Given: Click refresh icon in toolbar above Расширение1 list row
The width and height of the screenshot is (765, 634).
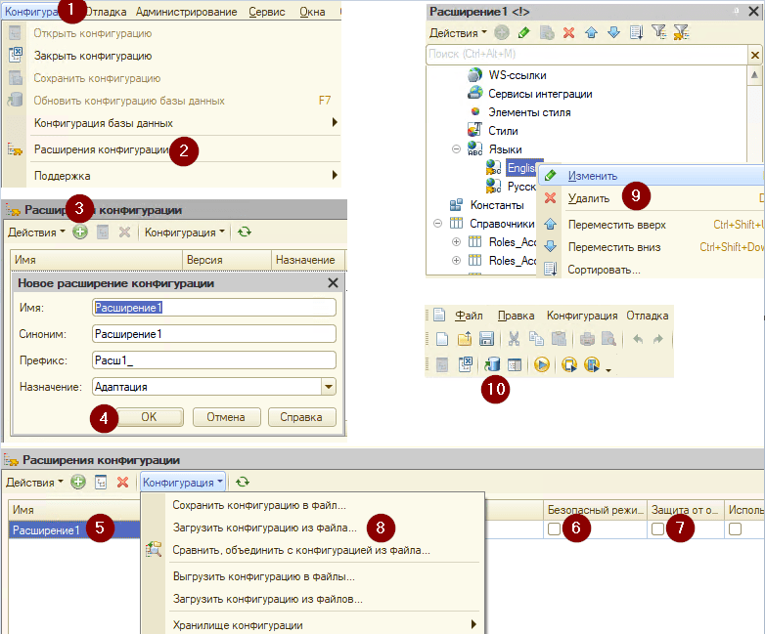Looking at the screenshot, I should pyautogui.click(x=243, y=482).
